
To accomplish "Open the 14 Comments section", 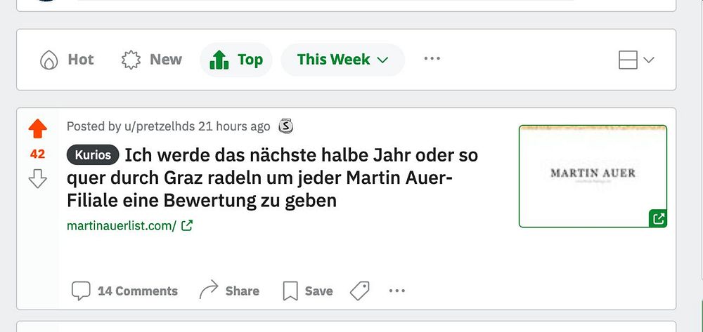I will [125, 291].
